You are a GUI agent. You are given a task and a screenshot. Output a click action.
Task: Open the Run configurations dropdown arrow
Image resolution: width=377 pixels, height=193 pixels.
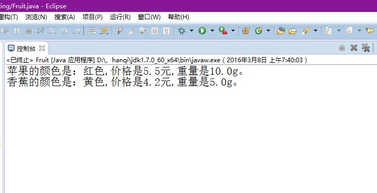click(212, 31)
